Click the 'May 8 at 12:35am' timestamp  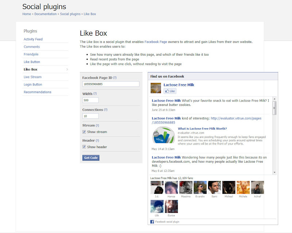pyautogui.click(x=163, y=171)
